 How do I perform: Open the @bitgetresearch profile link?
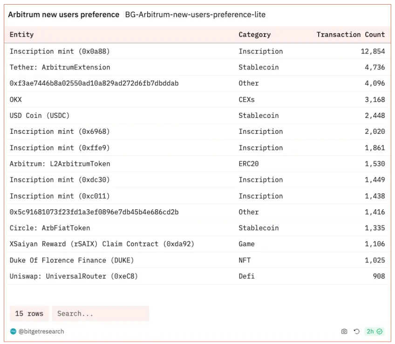(41, 331)
